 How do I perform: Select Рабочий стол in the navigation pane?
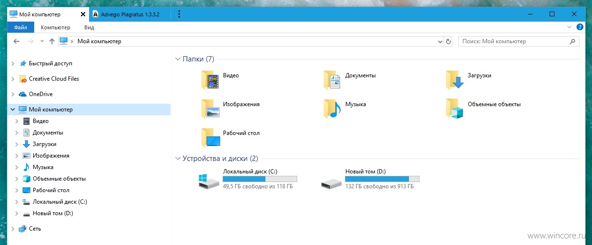point(51,190)
